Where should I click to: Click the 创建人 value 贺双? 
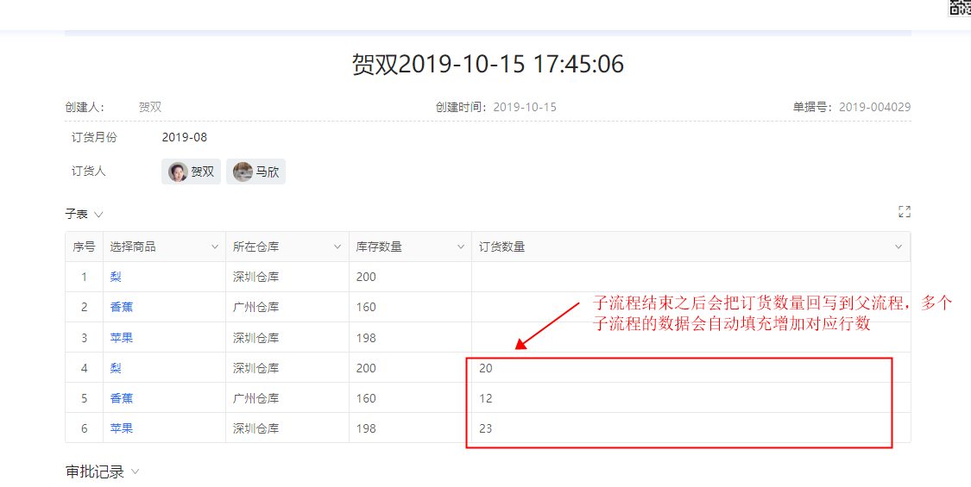pyautogui.click(x=150, y=107)
